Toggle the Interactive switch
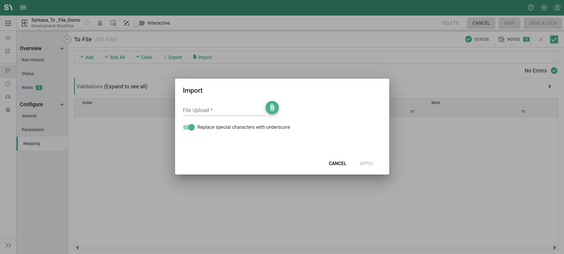Viewport: 564px width, 254px height. point(139,23)
